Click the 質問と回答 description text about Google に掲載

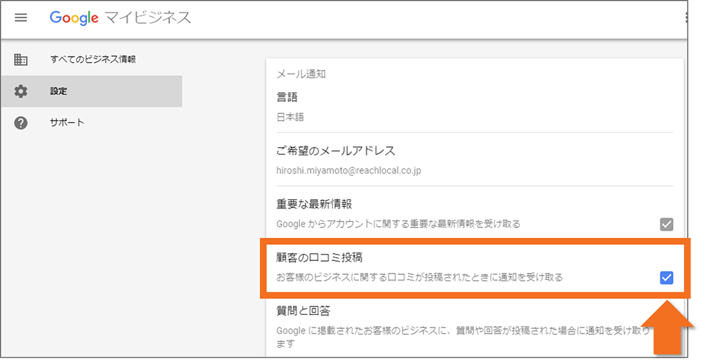(463, 337)
